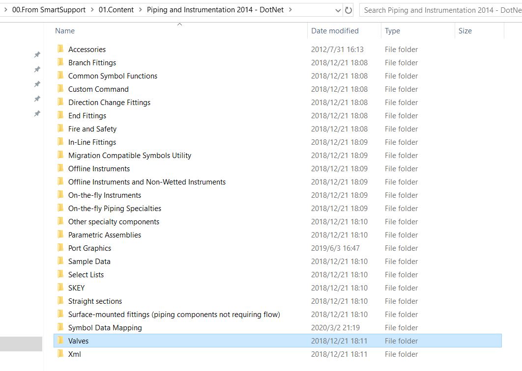
Task: Select the Valves folder name
Action: click(78, 341)
